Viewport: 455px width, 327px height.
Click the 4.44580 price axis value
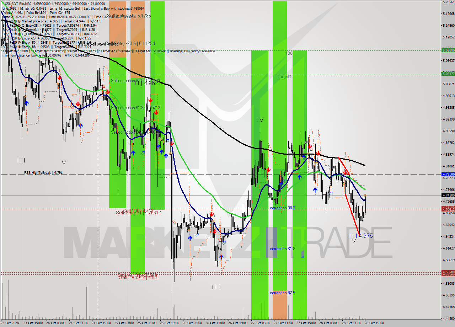448,318
